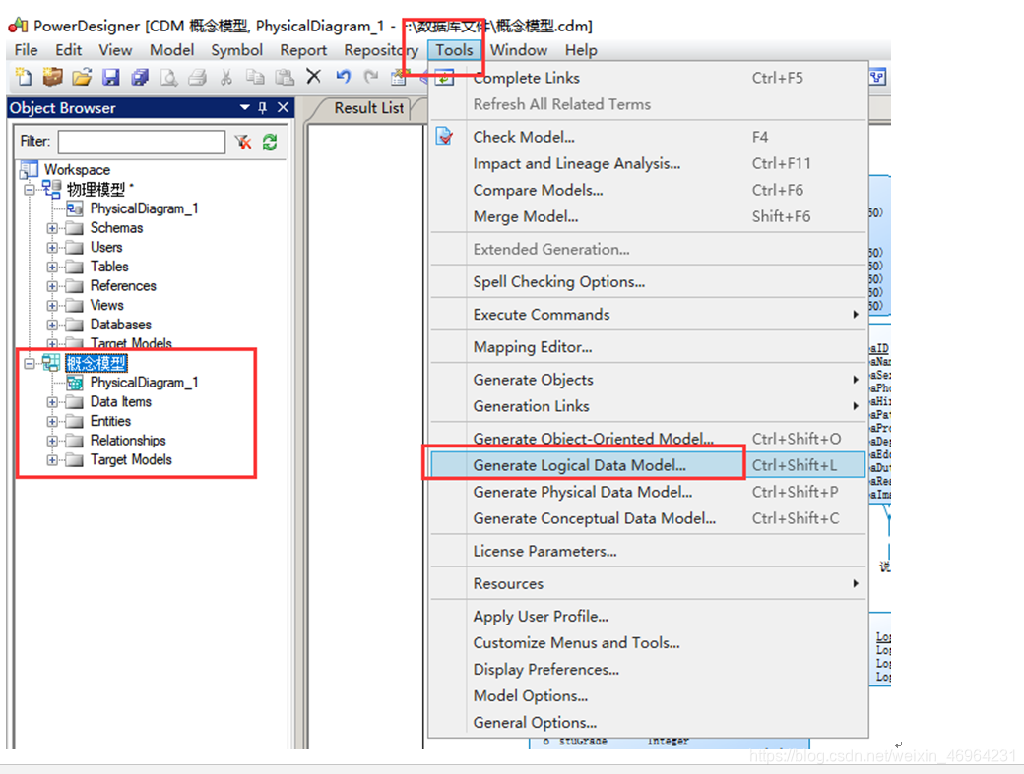Click the Check Model document icon
1024x774 pixels.
coord(445,137)
